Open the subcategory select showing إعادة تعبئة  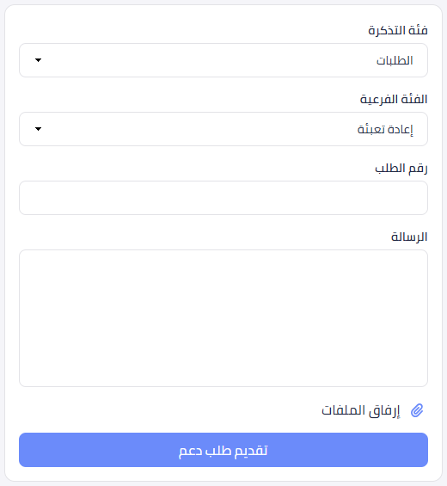pos(223,129)
